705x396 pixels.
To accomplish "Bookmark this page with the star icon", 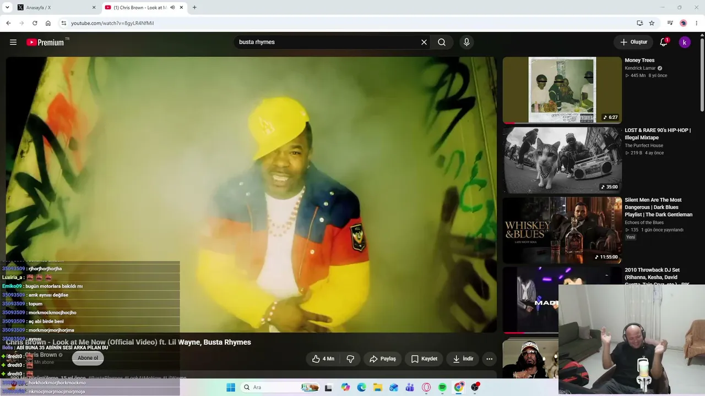I will pyautogui.click(x=652, y=23).
